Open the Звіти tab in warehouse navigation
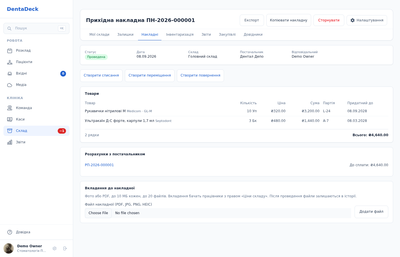 (206, 35)
